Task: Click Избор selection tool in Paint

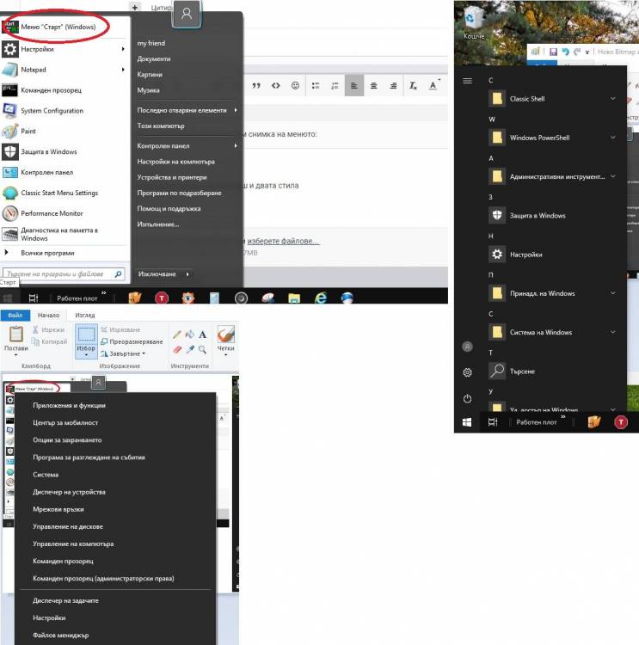Action: (x=86, y=341)
